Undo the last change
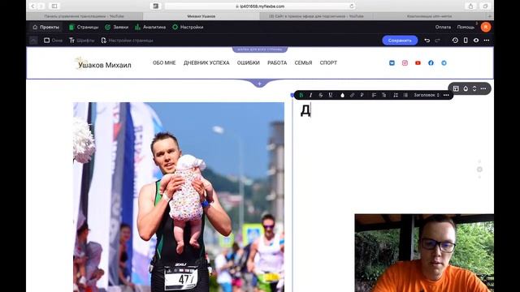This screenshot has width=520, height=292. point(427,41)
